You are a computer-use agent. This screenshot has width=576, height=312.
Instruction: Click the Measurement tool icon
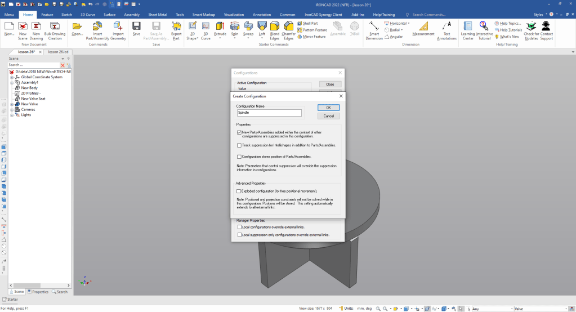tap(423, 26)
